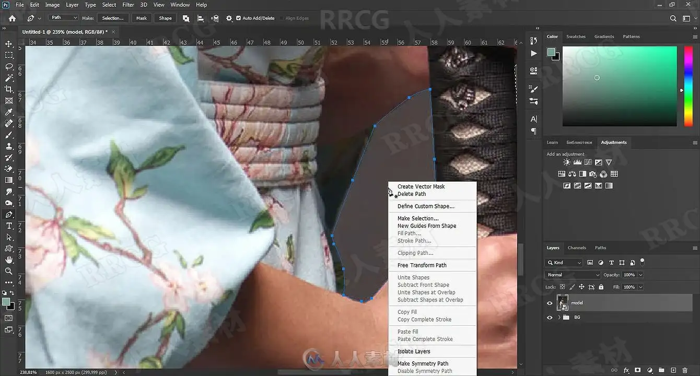Open the layer Kind filter dropdown
Screen dimensions: 700x376
[564, 262]
